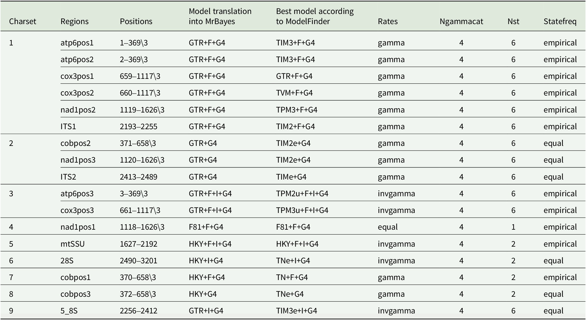Select the 2413–2489 positions cell

[x=138, y=177]
